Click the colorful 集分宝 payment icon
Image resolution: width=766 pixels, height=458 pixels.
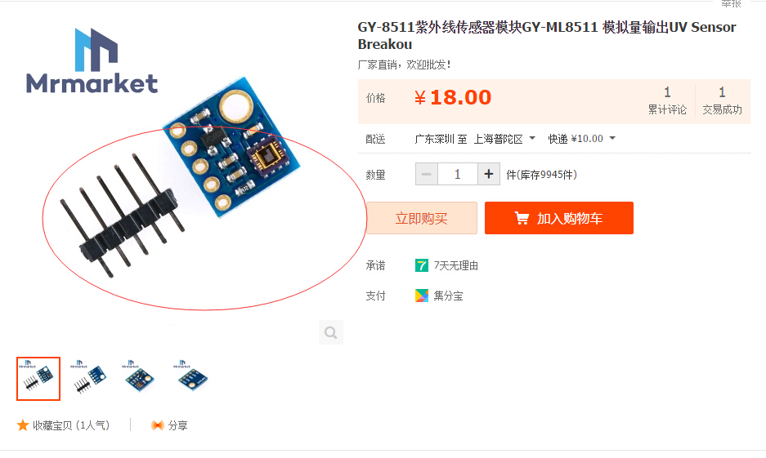coord(422,296)
